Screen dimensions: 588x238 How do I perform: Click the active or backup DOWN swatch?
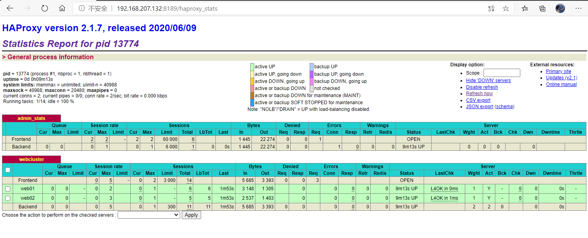(252, 88)
